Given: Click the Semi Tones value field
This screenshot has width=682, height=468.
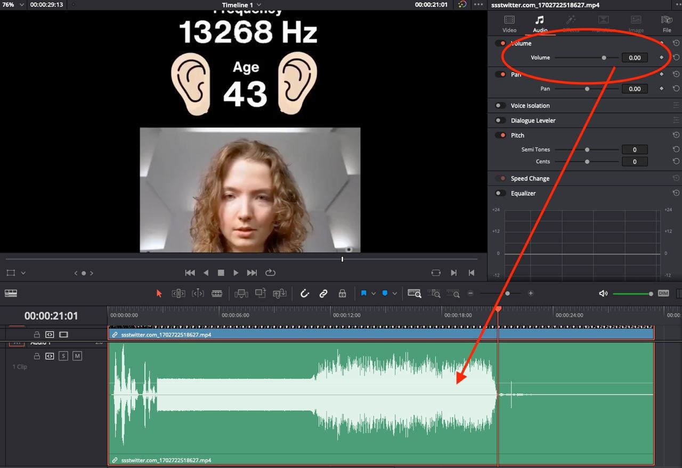Looking at the screenshot, I should pos(635,149).
